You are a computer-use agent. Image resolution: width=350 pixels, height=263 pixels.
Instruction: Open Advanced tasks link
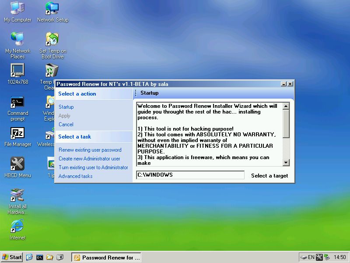tap(75, 176)
